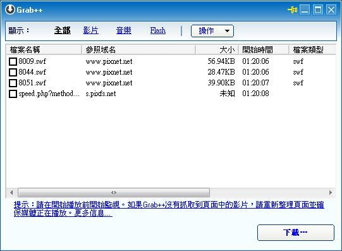
Task: Click the s.pixfs.net domain cell
Action: click(101, 94)
